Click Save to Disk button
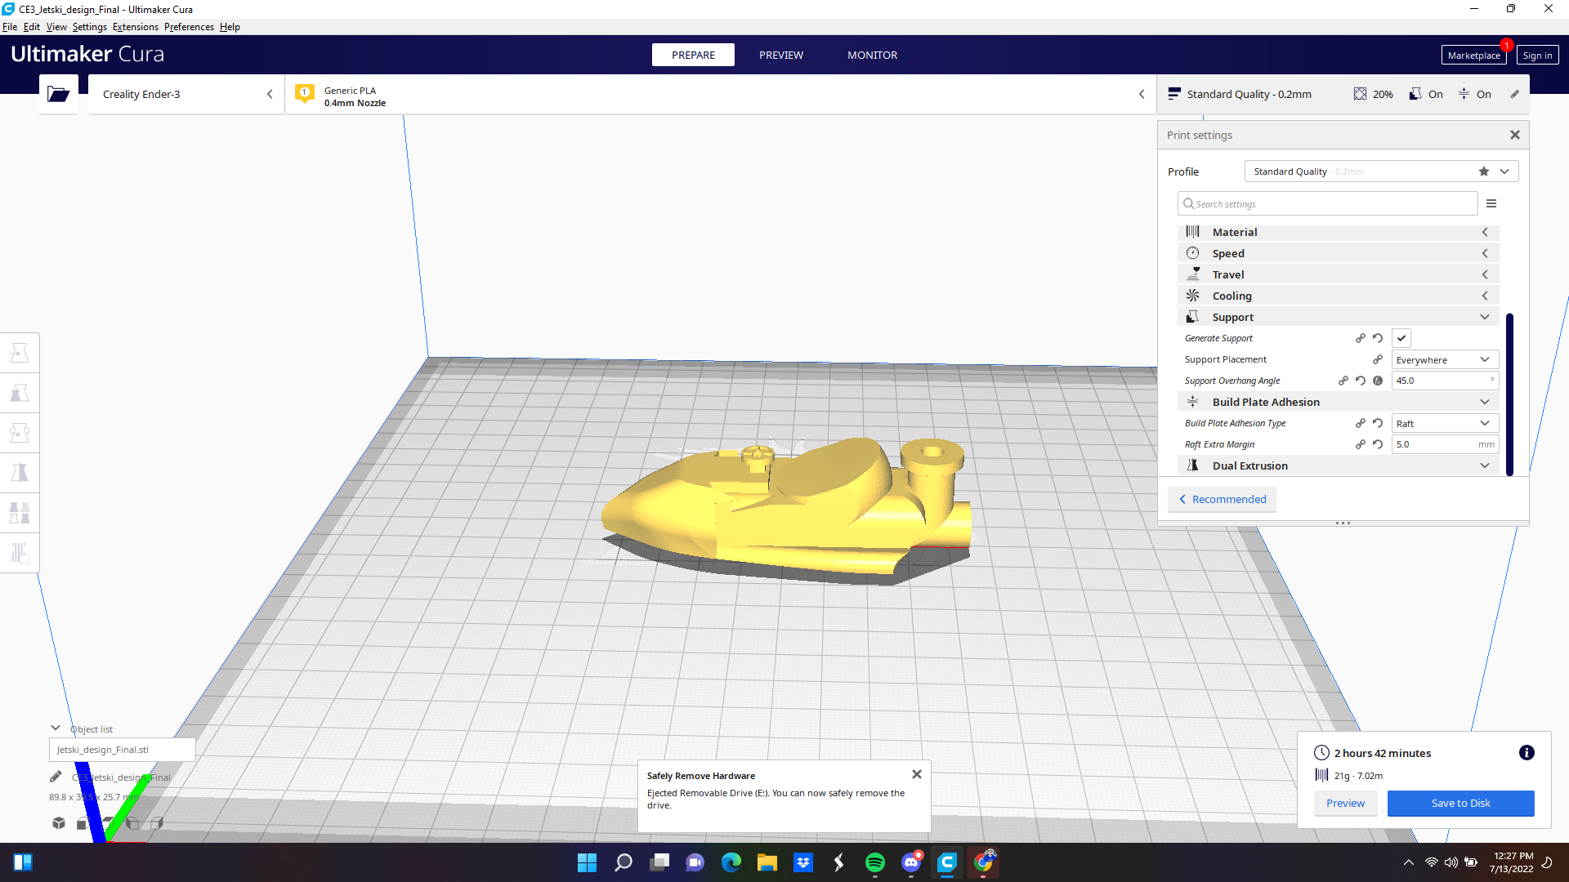The width and height of the screenshot is (1569, 882). (x=1460, y=803)
